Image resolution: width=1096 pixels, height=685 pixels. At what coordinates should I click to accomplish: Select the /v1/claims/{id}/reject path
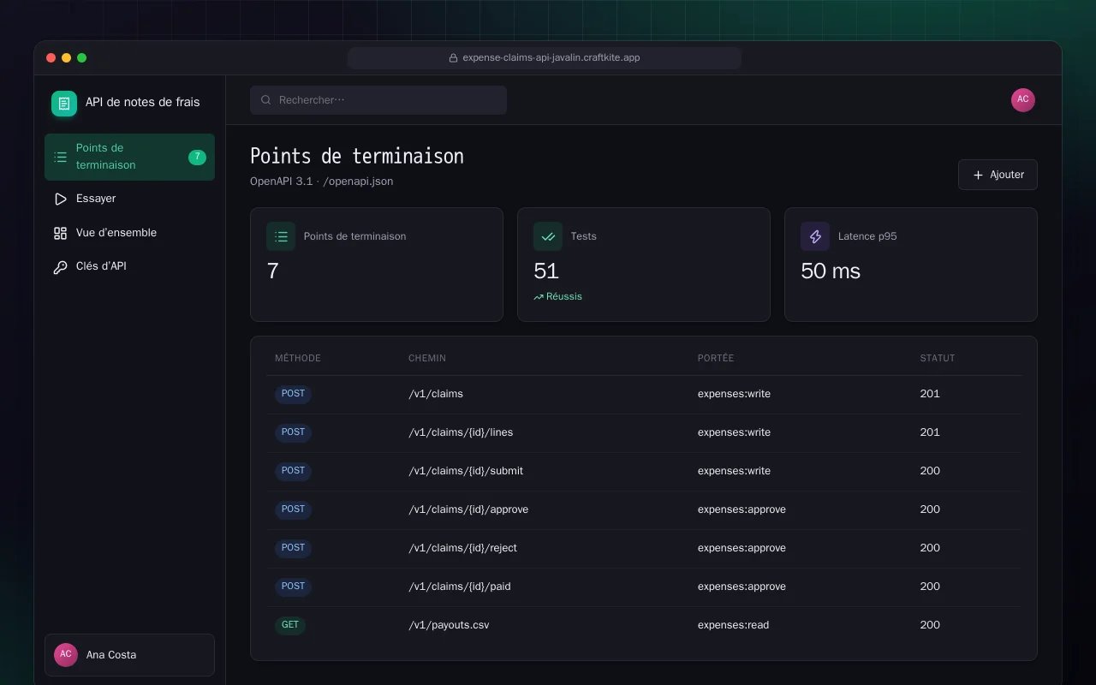(462, 548)
